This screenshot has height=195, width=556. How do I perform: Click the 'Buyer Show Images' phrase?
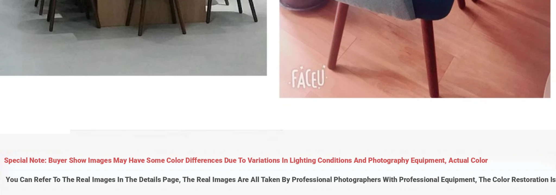[80, 160]
